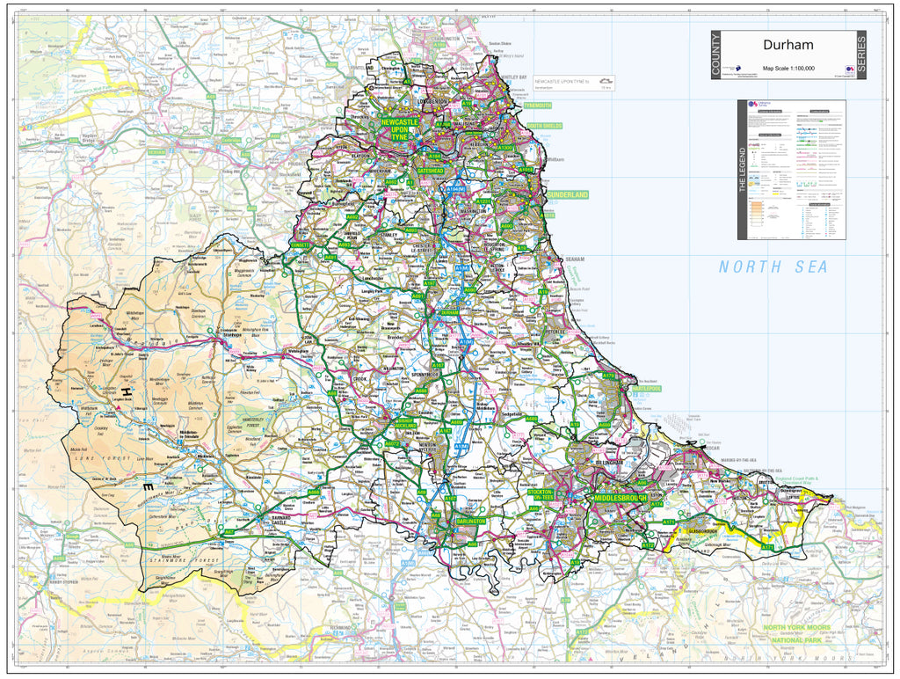The image size is (900, 679).
Task: Click the Durham map title
Action: 789,45
